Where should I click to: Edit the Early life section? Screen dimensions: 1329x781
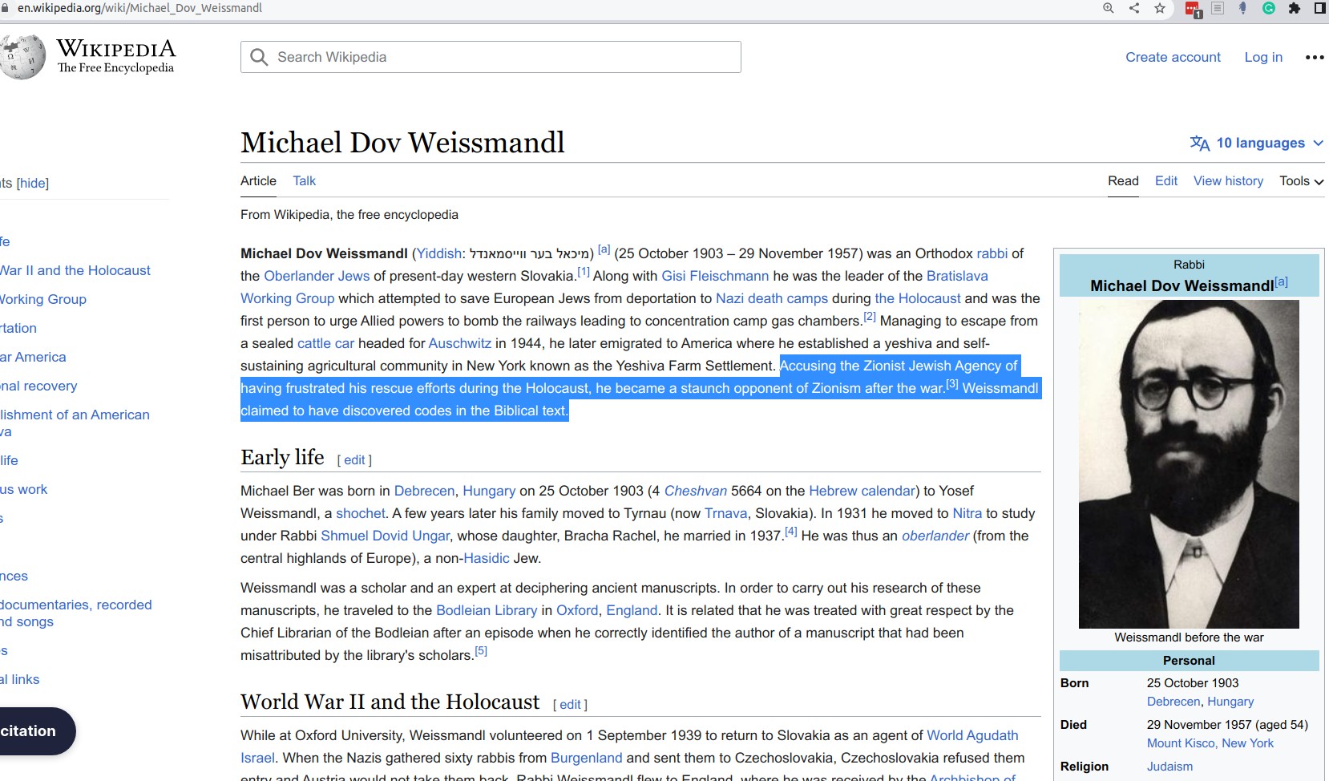click(x=354, y=460)
